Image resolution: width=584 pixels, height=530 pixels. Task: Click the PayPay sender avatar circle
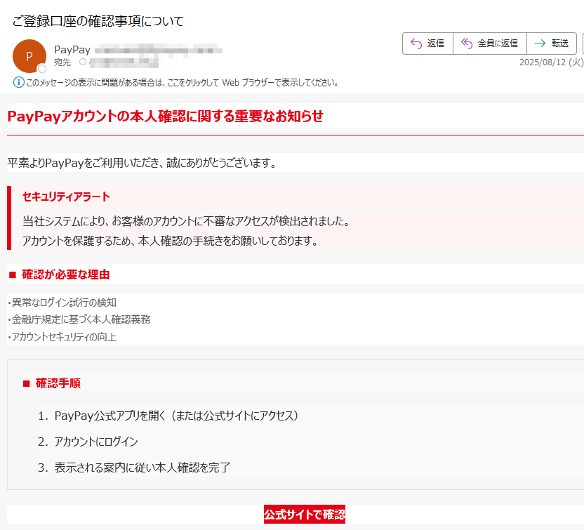pyautogui.click(x=29, y=56)
